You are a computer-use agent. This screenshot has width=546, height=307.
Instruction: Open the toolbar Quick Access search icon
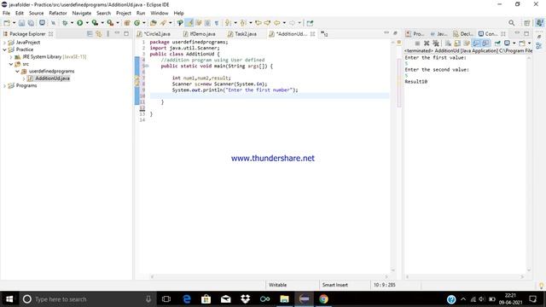511,23
